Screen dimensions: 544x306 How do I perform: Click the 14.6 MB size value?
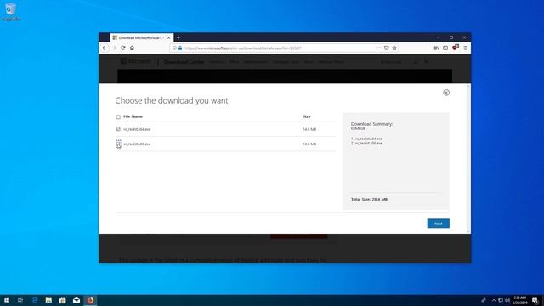[x=309, y=129]
